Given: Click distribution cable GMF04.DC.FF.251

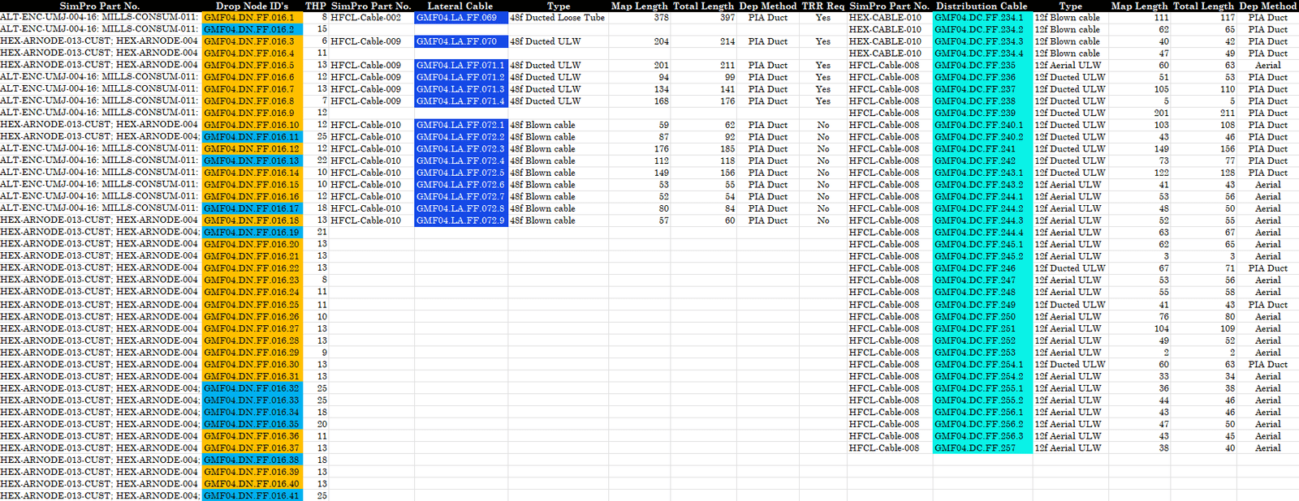Looking at the screenshot, I should pyautogui.click(x=982, y=328).
